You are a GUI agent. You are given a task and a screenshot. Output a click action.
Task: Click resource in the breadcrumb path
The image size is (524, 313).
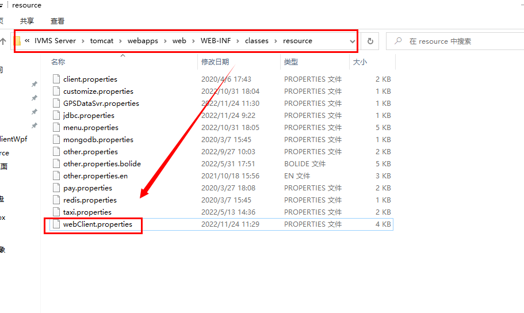click(x=297, y=41)
